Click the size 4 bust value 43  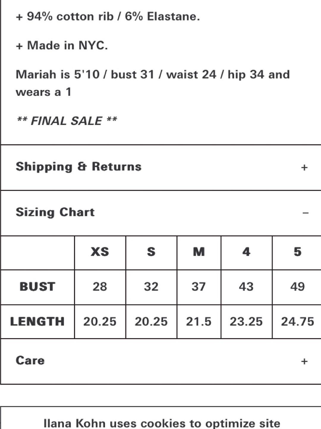click(x=246, y=287)
